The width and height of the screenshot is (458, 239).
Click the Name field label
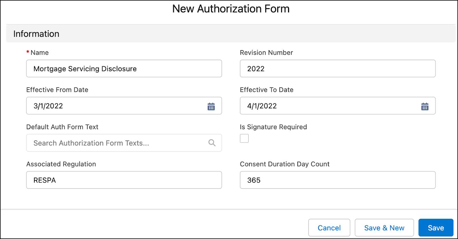(x=40, y=52)
